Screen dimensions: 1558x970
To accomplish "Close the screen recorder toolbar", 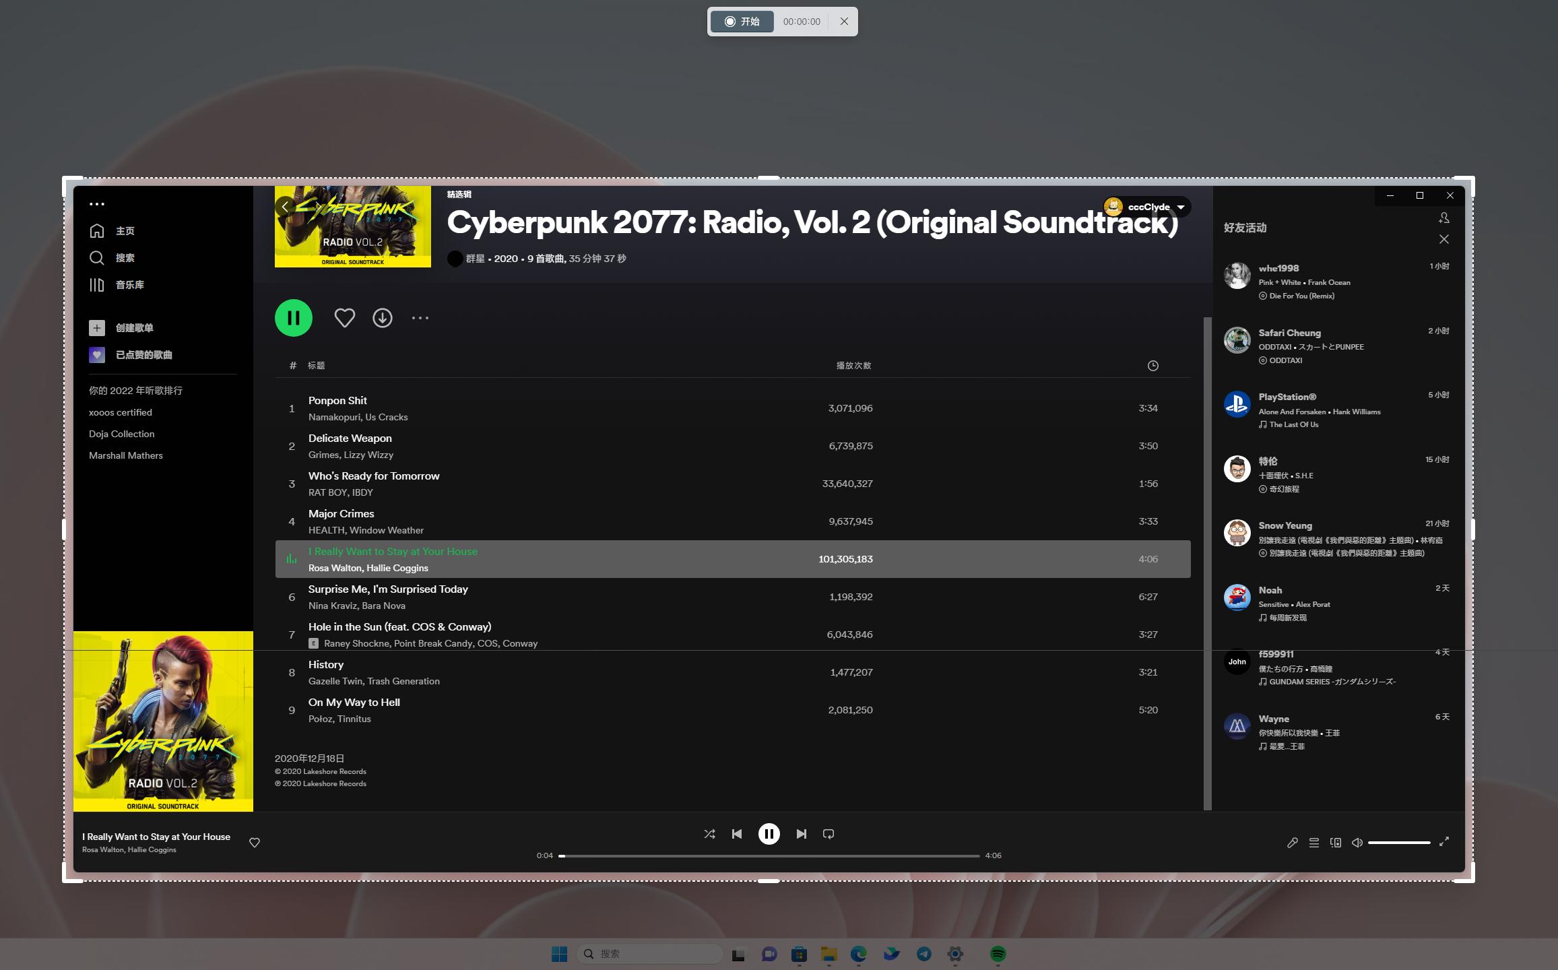I will pos(844,22).
